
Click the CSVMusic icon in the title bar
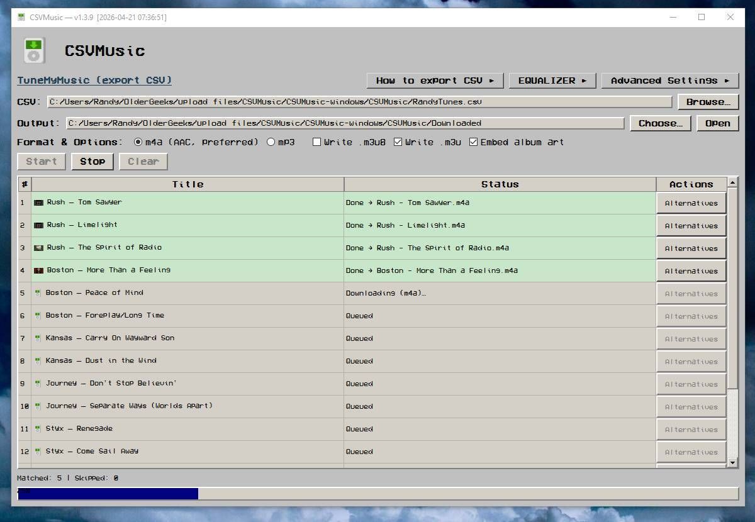tap(21, 18)
